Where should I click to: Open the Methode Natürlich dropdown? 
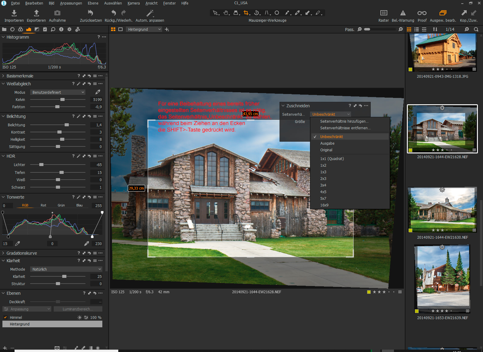[x=66, y=269]
